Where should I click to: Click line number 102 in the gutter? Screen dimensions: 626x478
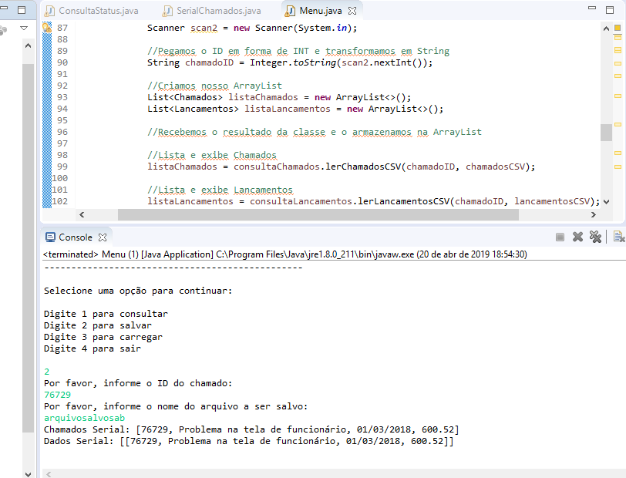60,202
